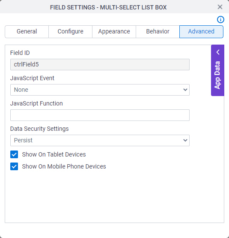Open the blue info help icon
This screenshot has height=238, width=229.
click(220, 20)
